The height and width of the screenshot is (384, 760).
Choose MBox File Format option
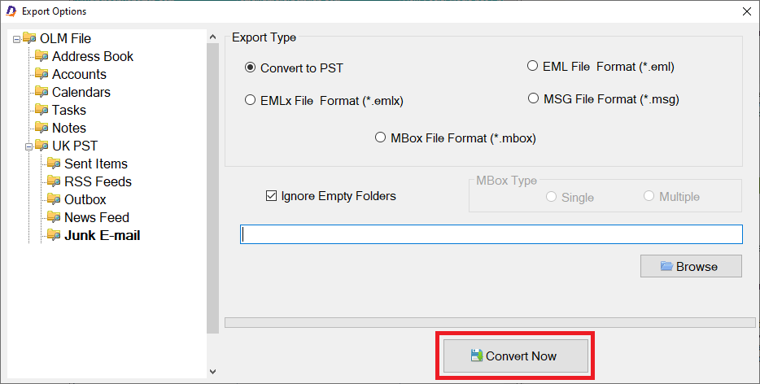coord(381,137)
